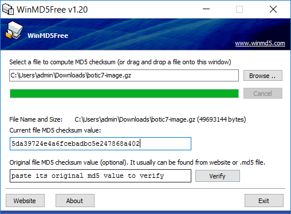
Task: Click the 'File Name and Size:' label
Action: (36, 119)
